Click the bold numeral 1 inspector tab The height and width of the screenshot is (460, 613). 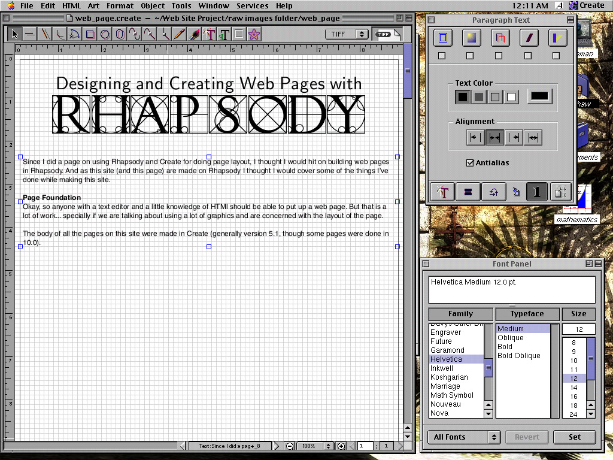537,192
